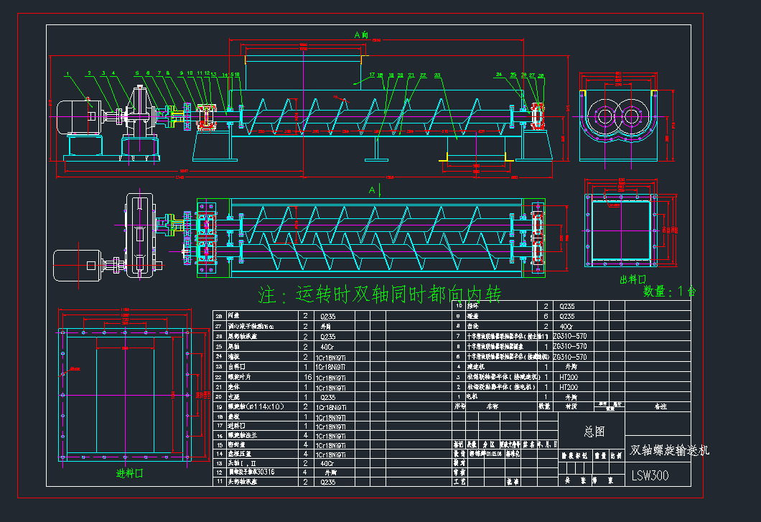Click part callout number 23
The width and height of the screenshot is (761, 522).
437,75
